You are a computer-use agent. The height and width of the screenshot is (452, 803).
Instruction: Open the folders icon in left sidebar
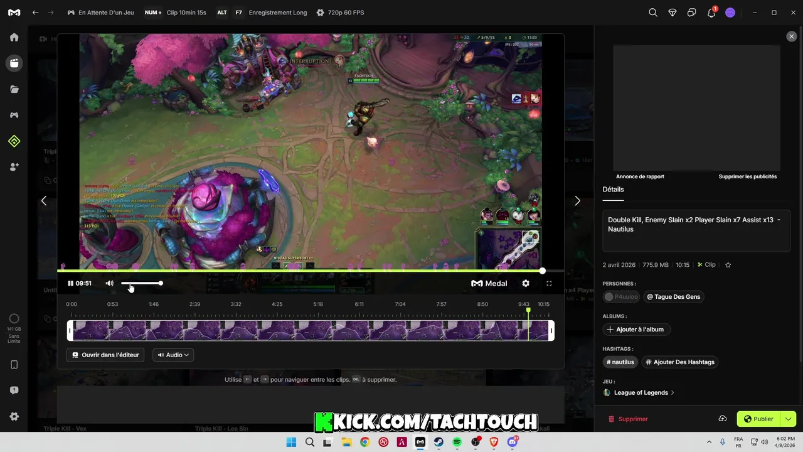14,89
